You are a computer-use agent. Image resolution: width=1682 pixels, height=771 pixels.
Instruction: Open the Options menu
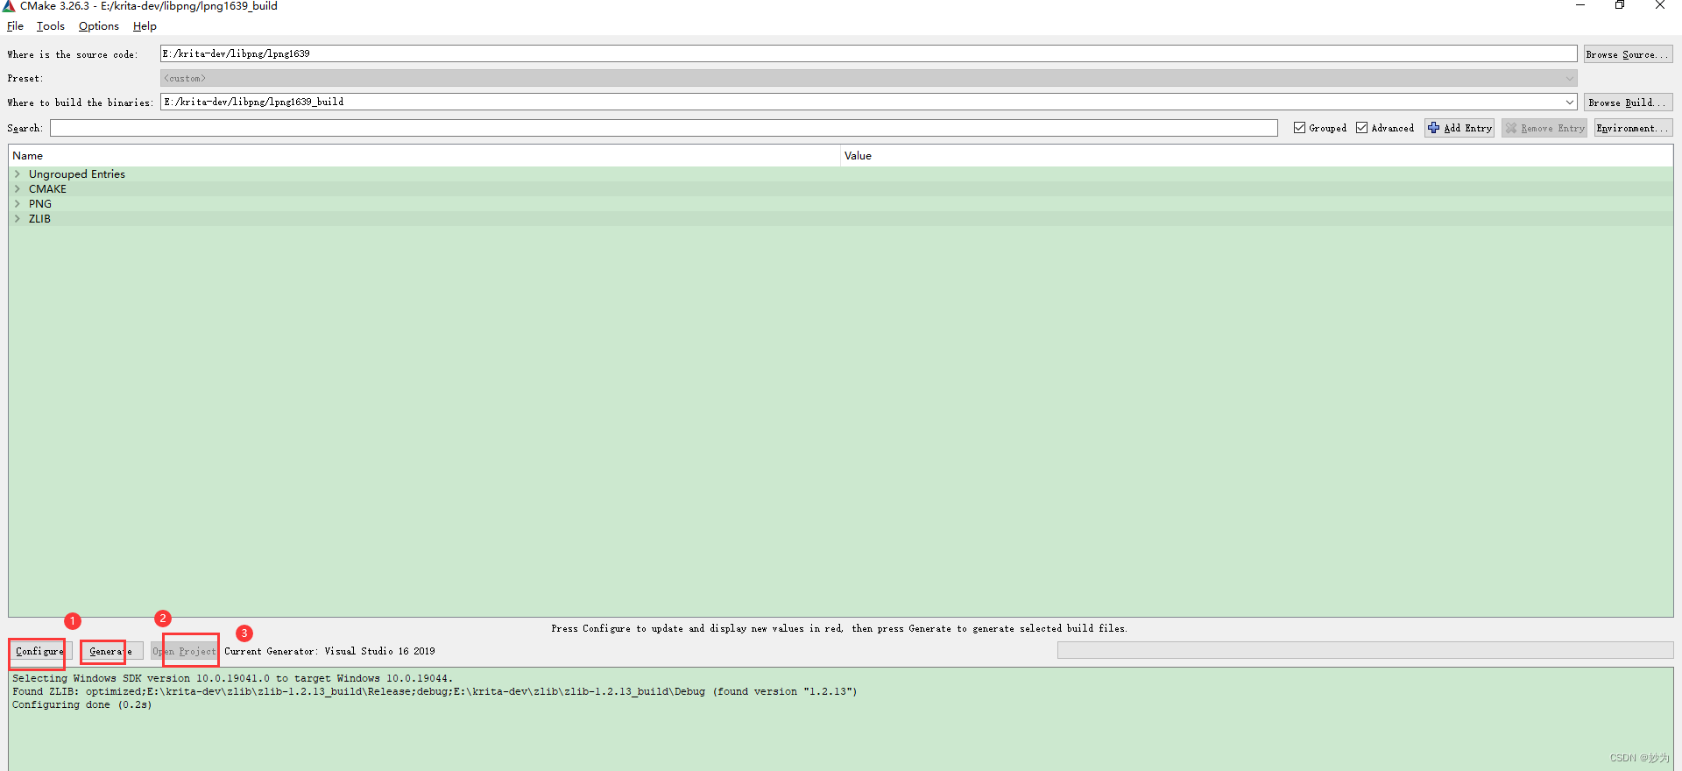coord(99,26)
